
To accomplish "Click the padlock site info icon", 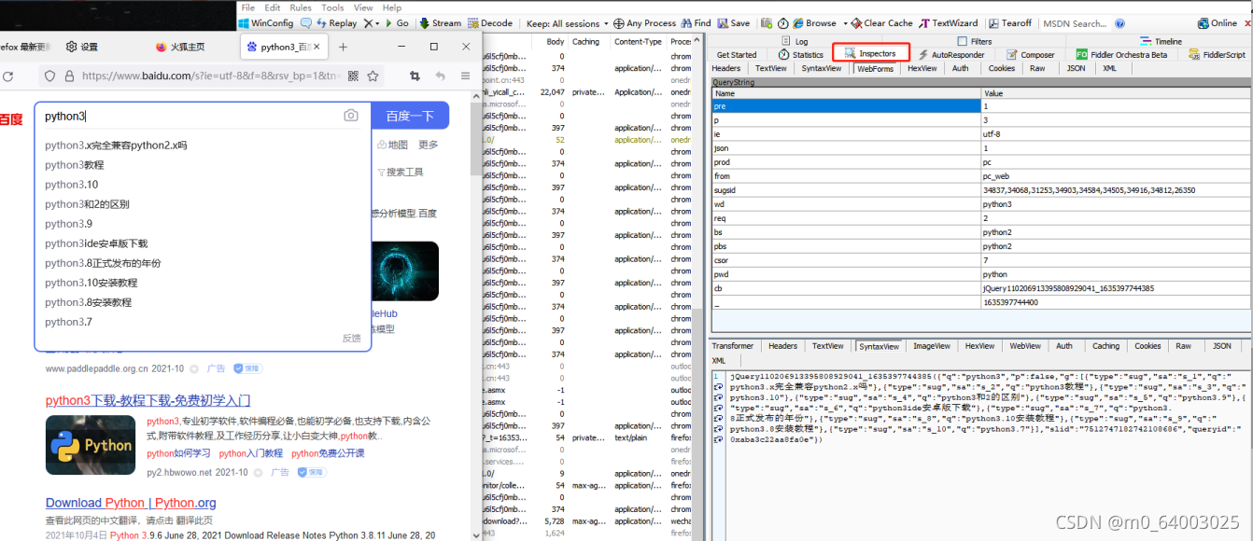I will (68, 76).
